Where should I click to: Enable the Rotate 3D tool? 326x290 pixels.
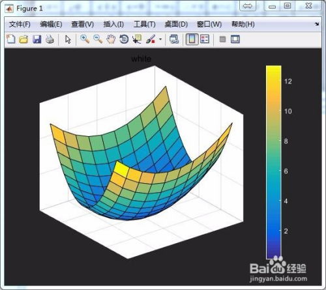(124, 39)
